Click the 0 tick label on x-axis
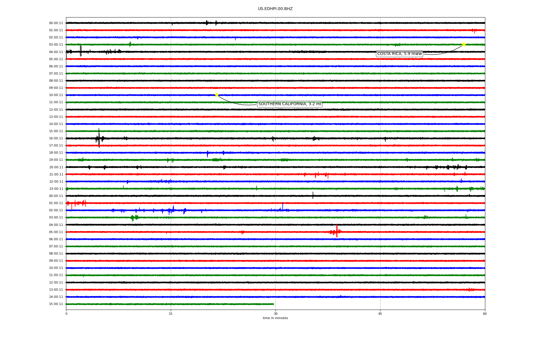The width and height of the screenshot is (551, 344). [66, 314]
